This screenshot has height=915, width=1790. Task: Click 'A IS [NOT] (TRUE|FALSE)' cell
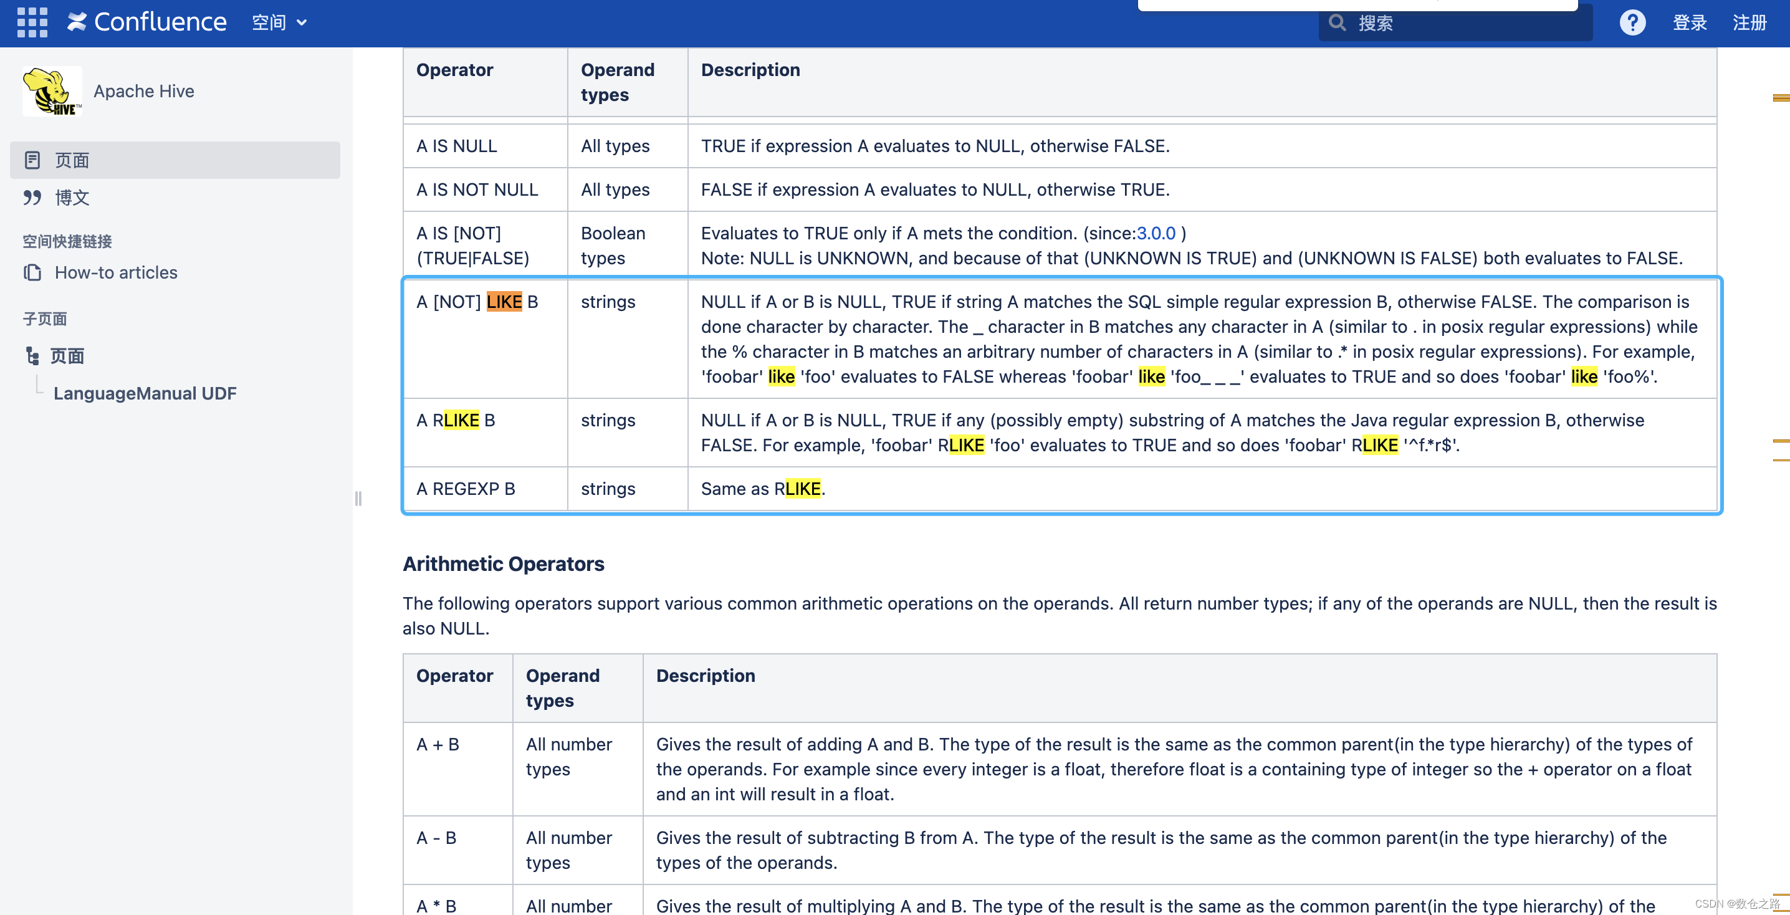click(485, 245)
